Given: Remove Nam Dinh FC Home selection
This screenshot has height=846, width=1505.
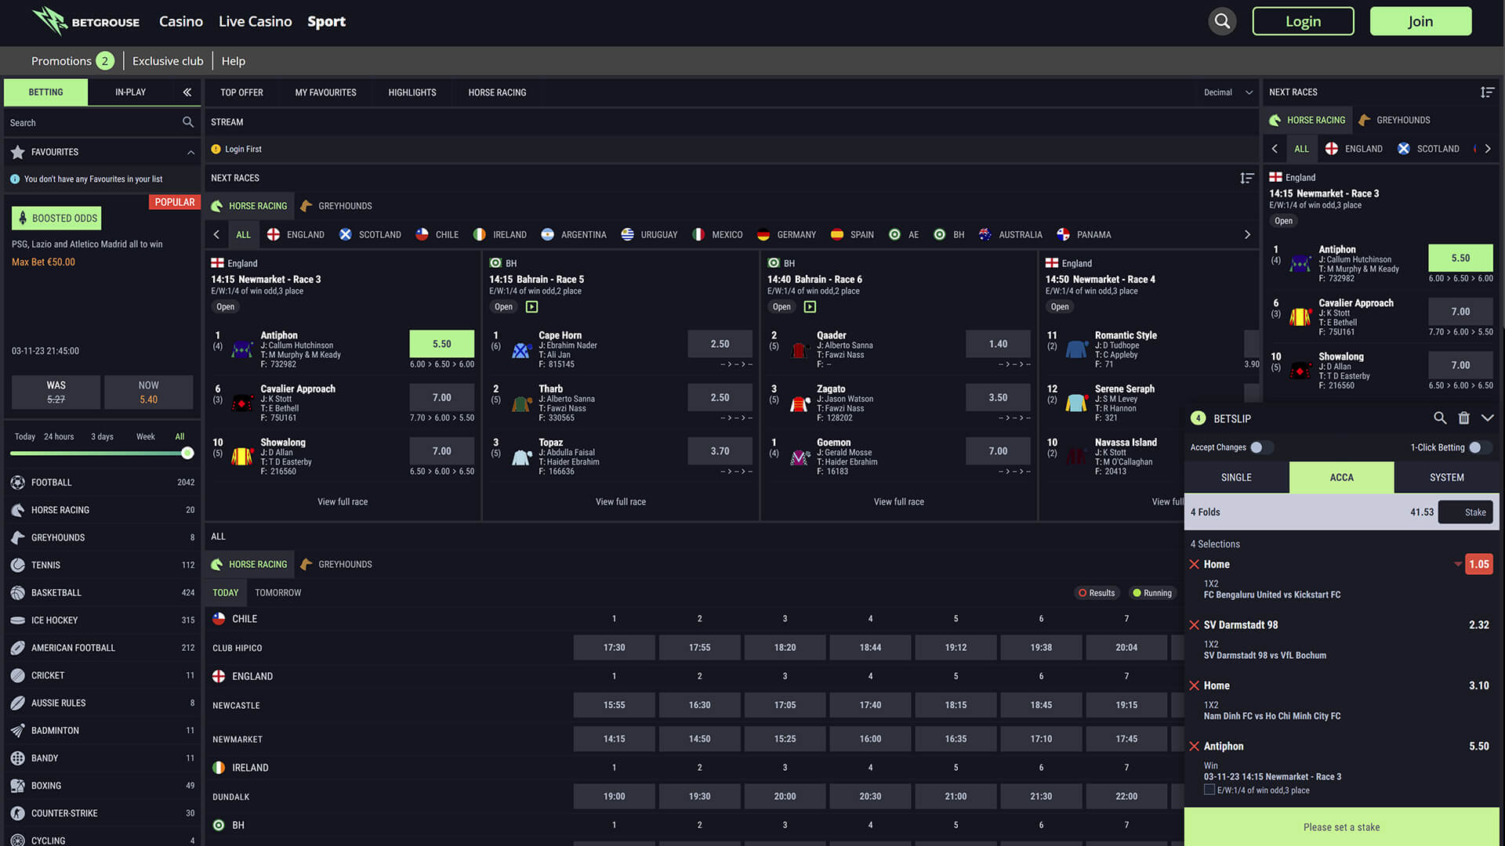Looking at the screenshot, I should (1195, 686).
